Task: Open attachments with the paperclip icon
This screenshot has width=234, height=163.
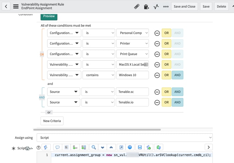Action: [137, 6]
